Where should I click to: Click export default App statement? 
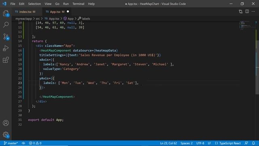46,120
